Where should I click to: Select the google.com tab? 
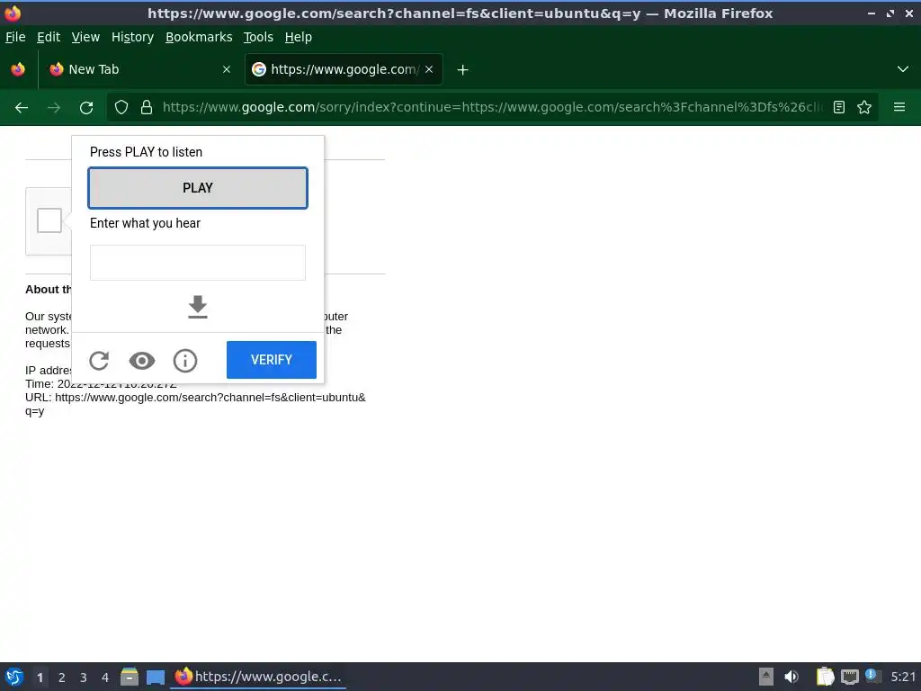(x=344, y=69)
